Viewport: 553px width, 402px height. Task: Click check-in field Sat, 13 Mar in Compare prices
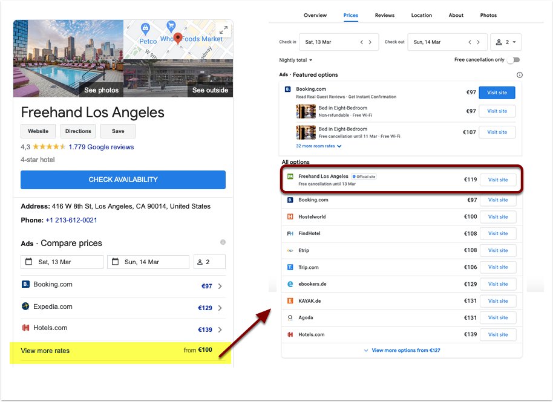[x=62, y=262]
